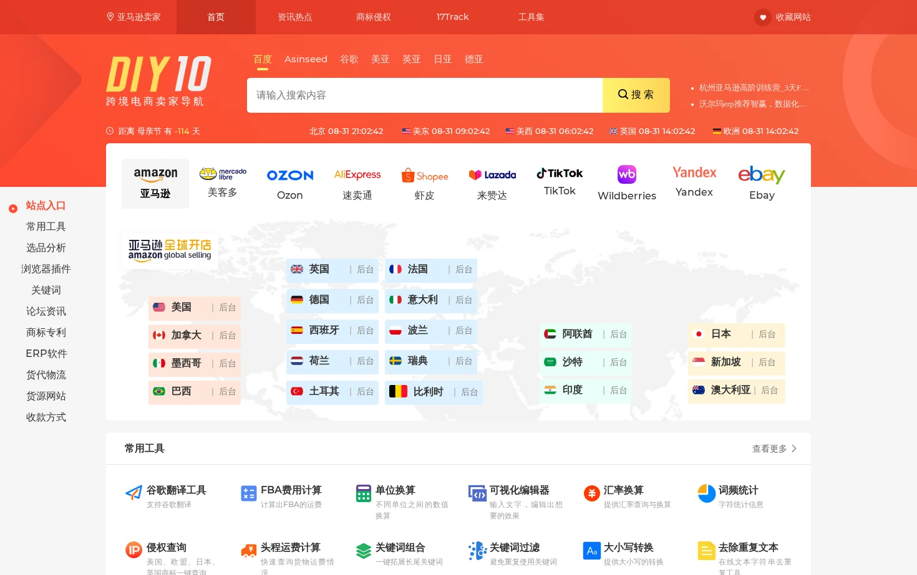Jump to 收款方式 in the sidebar

coord(46,417)
